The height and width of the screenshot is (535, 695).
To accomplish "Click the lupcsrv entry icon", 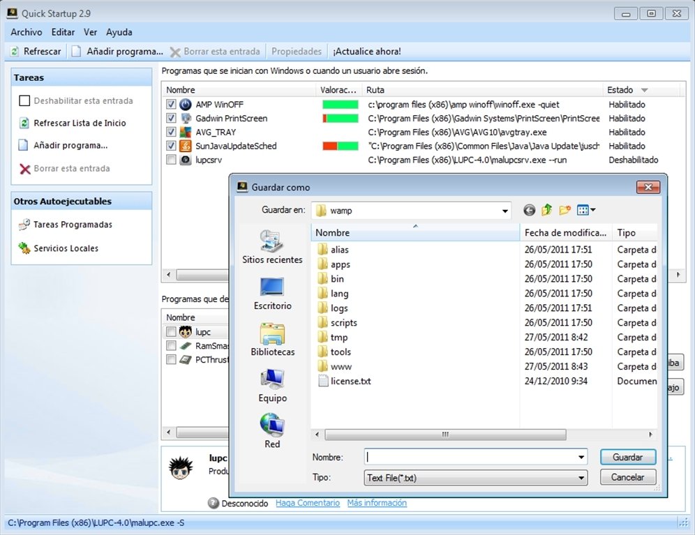I will 186,160.
